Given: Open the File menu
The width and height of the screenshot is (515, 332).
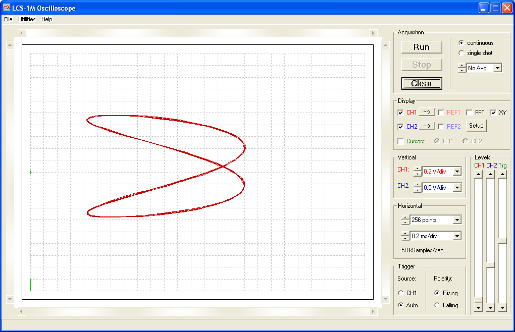Looking at the screenshot, I should pos(8,19).
